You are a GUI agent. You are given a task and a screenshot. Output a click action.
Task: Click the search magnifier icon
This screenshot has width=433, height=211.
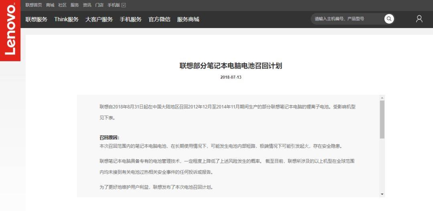point(389,19)
